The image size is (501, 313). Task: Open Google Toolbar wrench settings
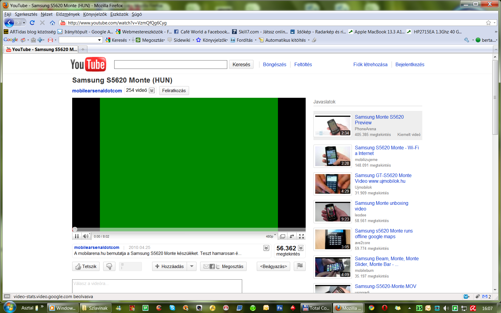[x=467, y=40]
